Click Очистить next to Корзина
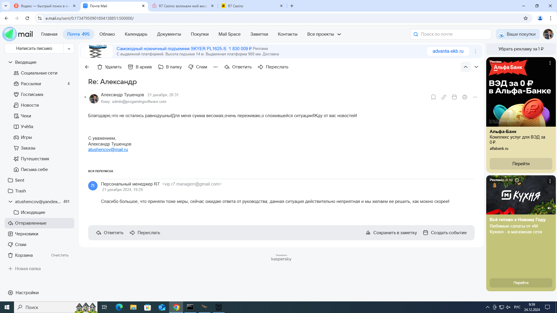This screenshot has width=557, height=313. [x=60, y=255]
